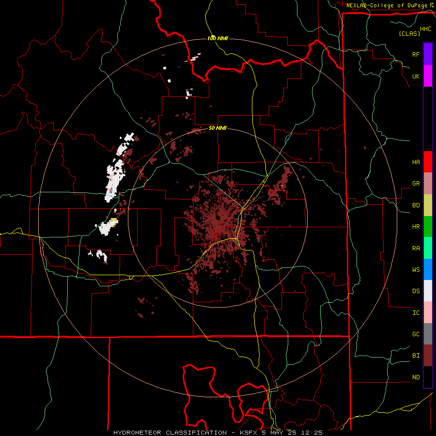Viewport: 436px width, 436px height.
Task: Click the BI brown legend swatch
Action: (x=428, y=356)
